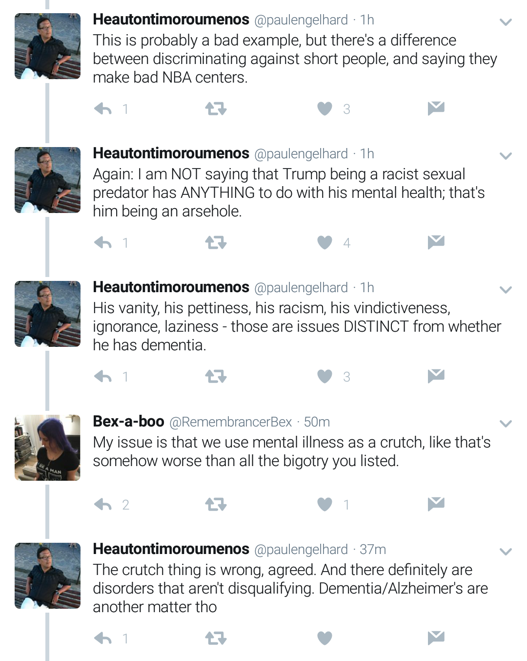527x661 pixels.
Task: Retweet the Dementia/Alzheimer's tweet
Action: (x=216, y=638)
